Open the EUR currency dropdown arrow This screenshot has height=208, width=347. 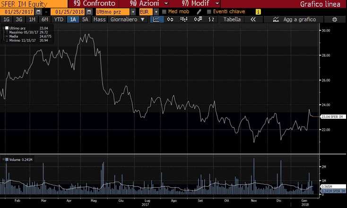point(156,12)
